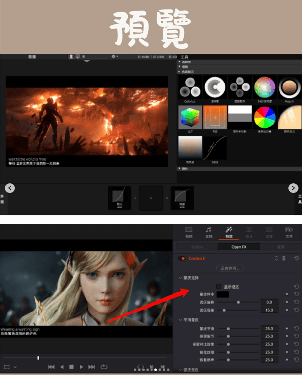Reset the 蒙皮平滑 value

click(x=297, y=329)
